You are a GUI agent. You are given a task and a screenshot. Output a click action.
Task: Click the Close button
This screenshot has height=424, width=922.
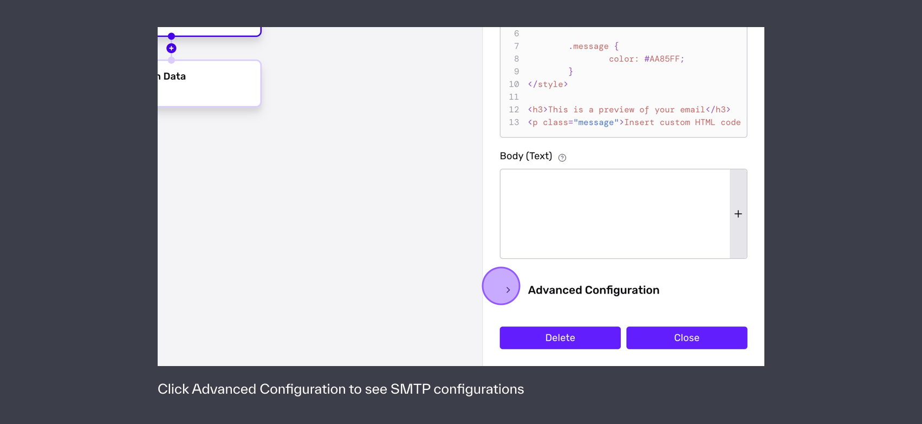687,338
